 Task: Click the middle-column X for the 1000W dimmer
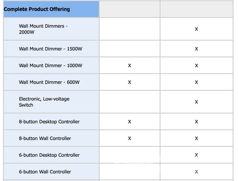tap(129, 65)
